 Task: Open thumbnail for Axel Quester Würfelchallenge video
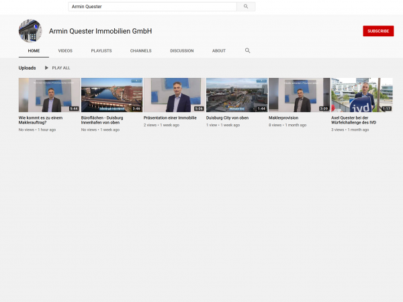click(362, 95)
